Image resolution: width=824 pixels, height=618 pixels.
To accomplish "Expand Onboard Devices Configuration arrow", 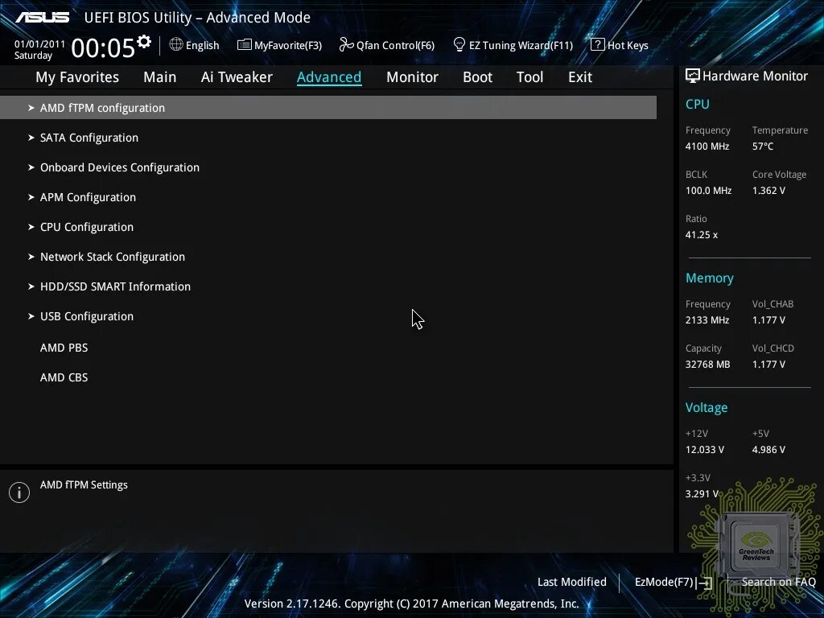I will (x=31, y=167).
